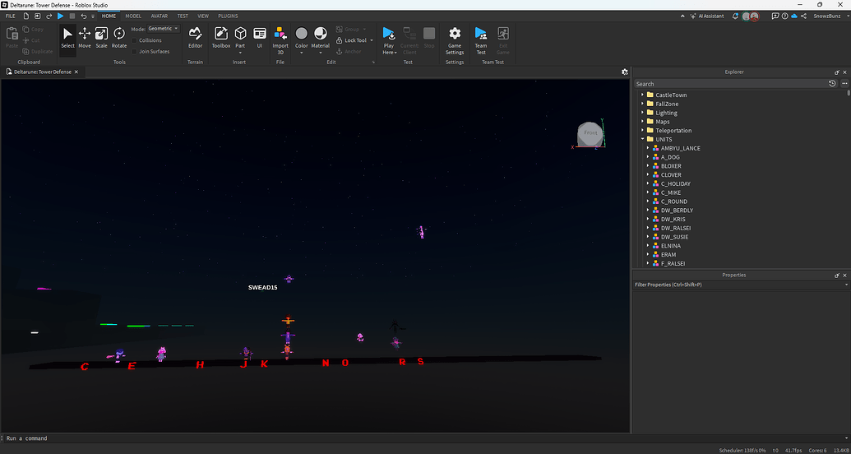Image resolution: width=851 pixels, height=454 pixels.
Task: Select the DW_SUSIE model
Action: tap(674, 238)
